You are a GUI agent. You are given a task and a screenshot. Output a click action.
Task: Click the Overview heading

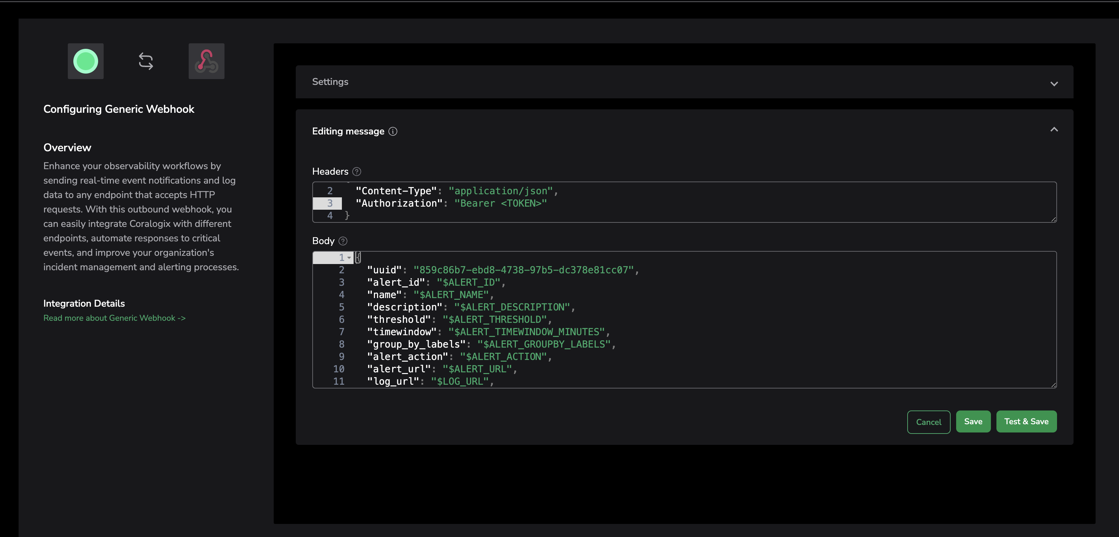67,147
